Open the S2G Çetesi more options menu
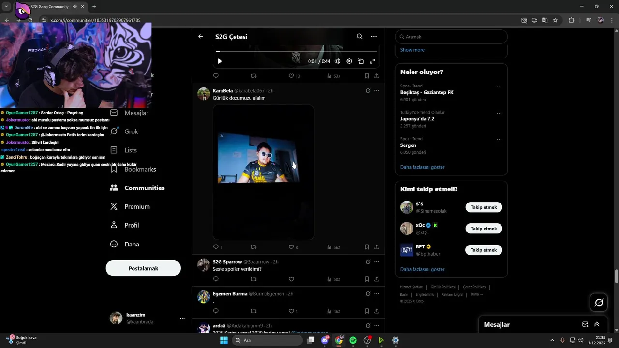This screenshot has width=619, height=348. click(374, 36)
